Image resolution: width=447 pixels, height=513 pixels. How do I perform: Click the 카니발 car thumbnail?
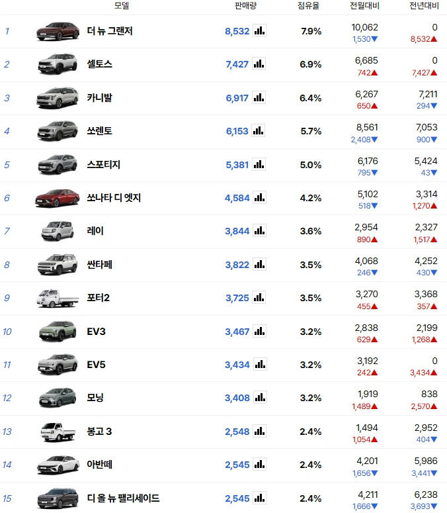[x=58, y=97]
